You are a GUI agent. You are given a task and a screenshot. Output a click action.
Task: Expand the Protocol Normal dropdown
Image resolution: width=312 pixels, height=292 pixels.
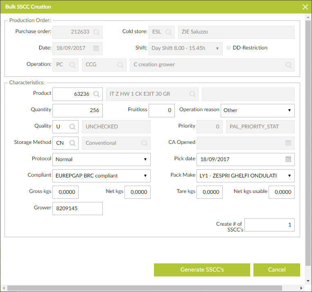[102, 159]
